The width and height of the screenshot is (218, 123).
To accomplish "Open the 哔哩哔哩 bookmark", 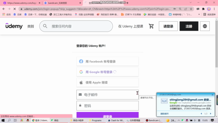I will 180,14.
